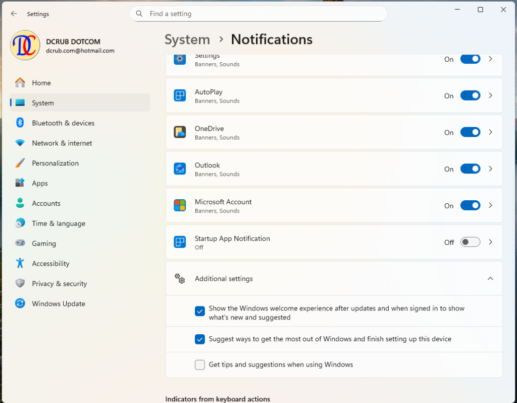Check Get tips and suggestions checkbox
This screenshot has width=517, height=403.
(x=200, y=365)
